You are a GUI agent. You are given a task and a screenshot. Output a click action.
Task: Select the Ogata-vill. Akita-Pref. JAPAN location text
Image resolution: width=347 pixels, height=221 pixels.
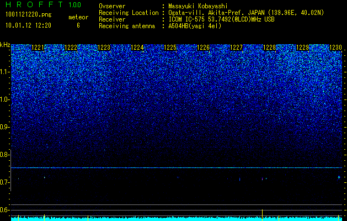246,13
